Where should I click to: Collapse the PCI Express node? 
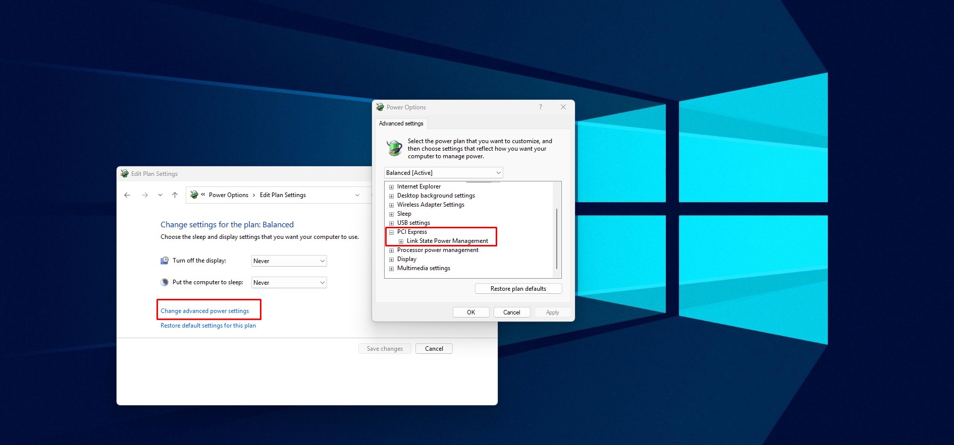coord(391,232)
